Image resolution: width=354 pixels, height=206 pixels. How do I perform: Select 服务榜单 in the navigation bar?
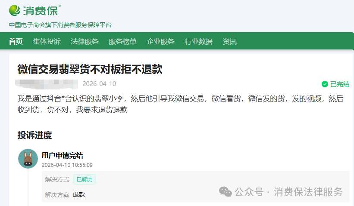[x=122, y=42]
